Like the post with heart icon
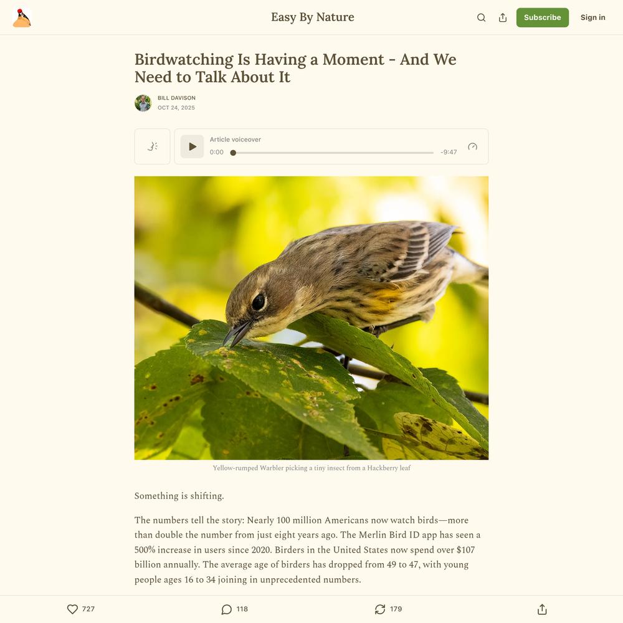The height and width of the screenshot is (623, 623). click(x=72, y=609)
